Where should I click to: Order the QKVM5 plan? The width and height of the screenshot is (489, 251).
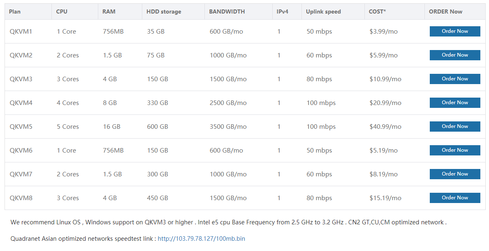[455, 127]
